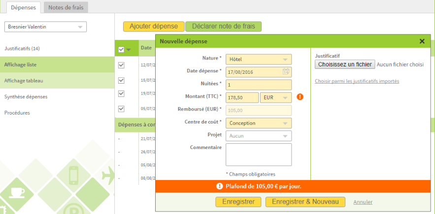This screenshot has height=214, width=435.
Task: Click the orange warning icon next to Montant
Action: [x=300, y=97]
